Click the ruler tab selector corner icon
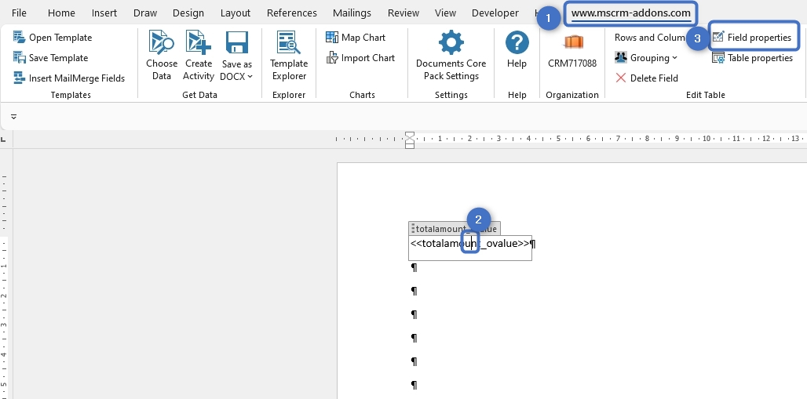The height and width of the screenshot is (399, 807). 4,140
